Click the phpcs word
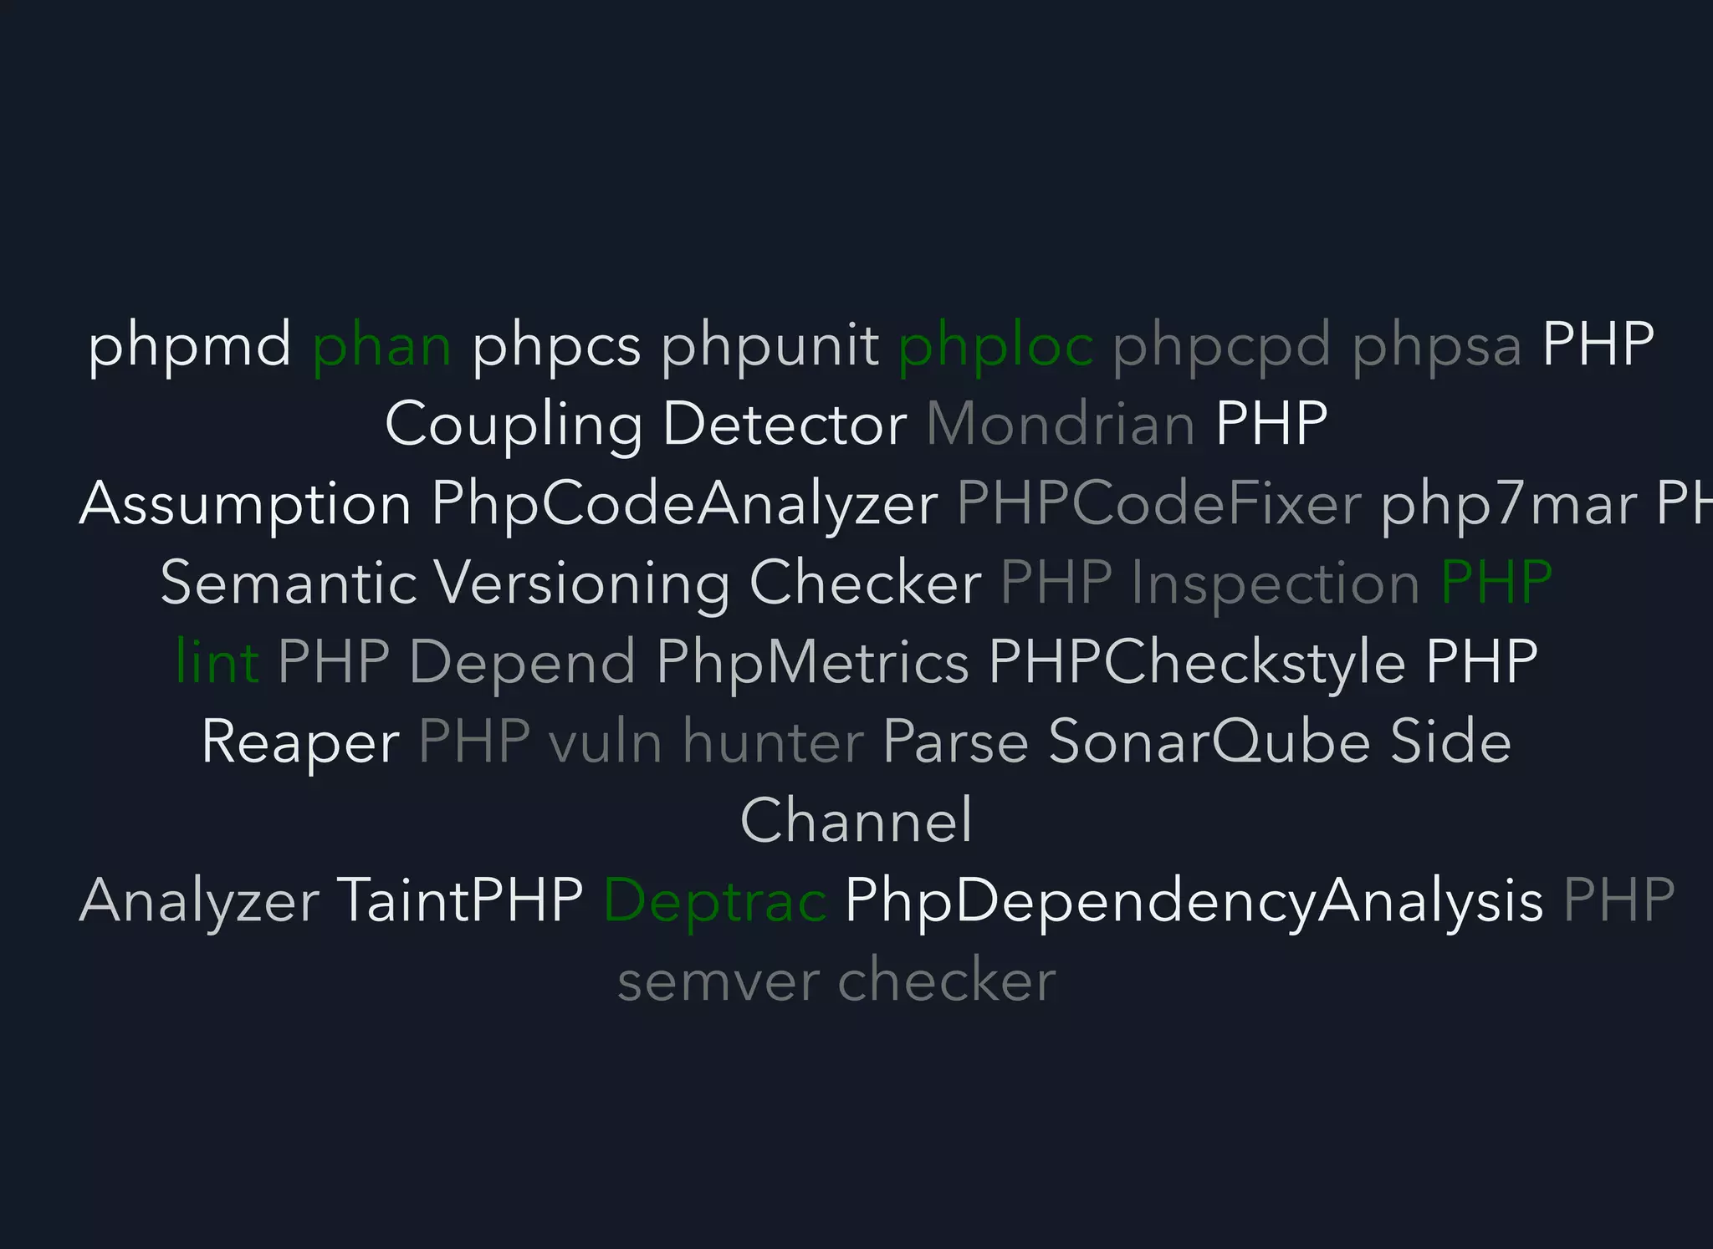 pos(556,345)
